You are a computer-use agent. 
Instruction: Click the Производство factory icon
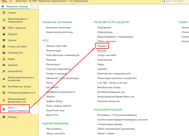(4, 53)
